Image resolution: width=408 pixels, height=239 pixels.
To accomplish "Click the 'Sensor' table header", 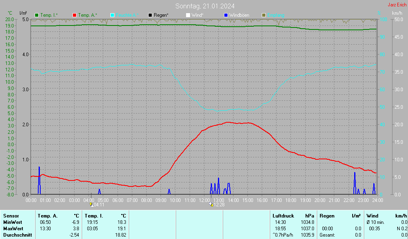I will click(11, 216).
